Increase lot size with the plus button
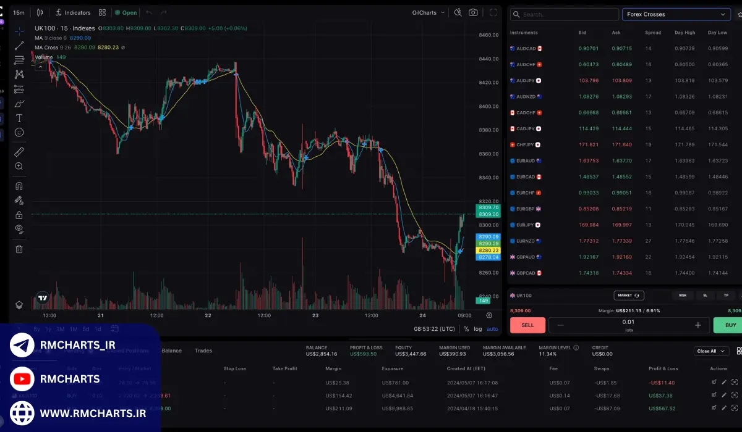 pyautogui.click(x=698, y=325)
